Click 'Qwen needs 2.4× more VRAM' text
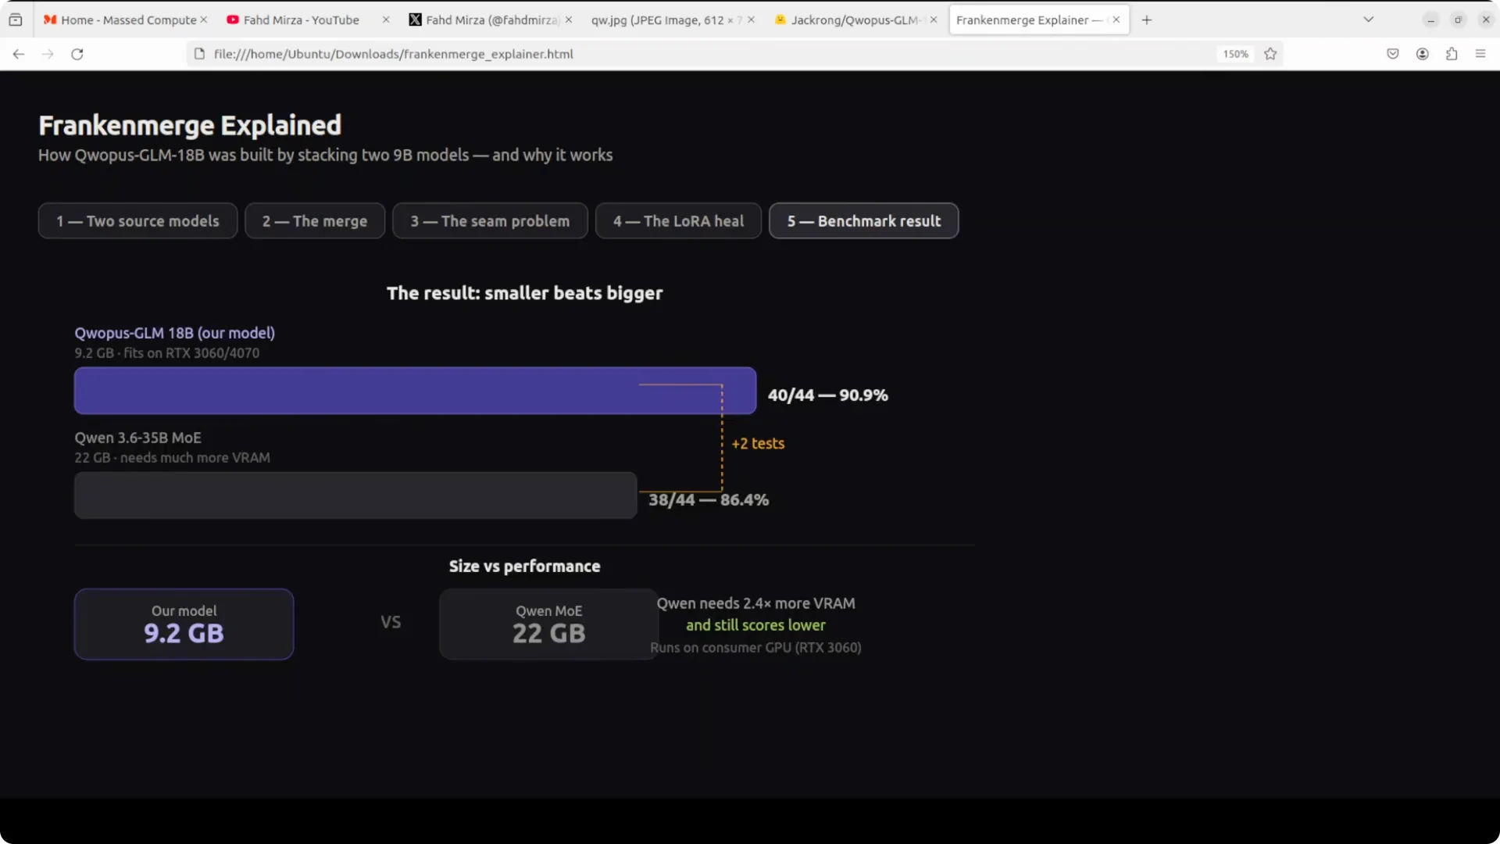This screenshot has height=844, width=1500. pyautogui.click(x=755, y=603)
